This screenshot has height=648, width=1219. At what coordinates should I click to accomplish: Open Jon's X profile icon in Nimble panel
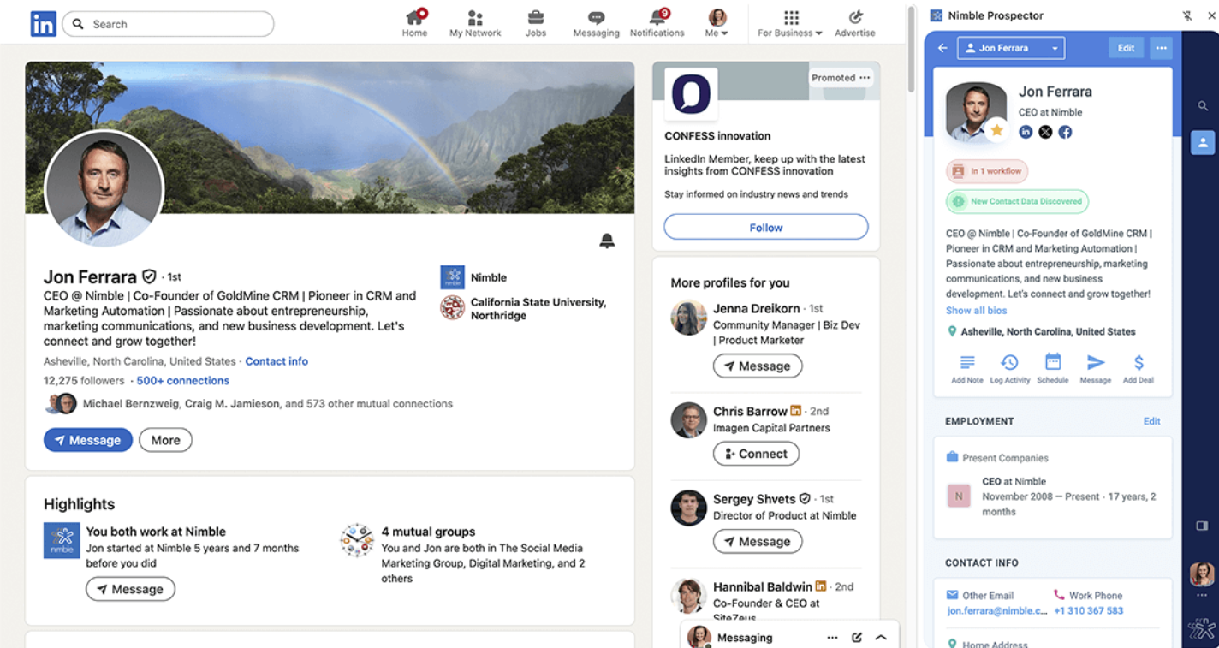1045,132
